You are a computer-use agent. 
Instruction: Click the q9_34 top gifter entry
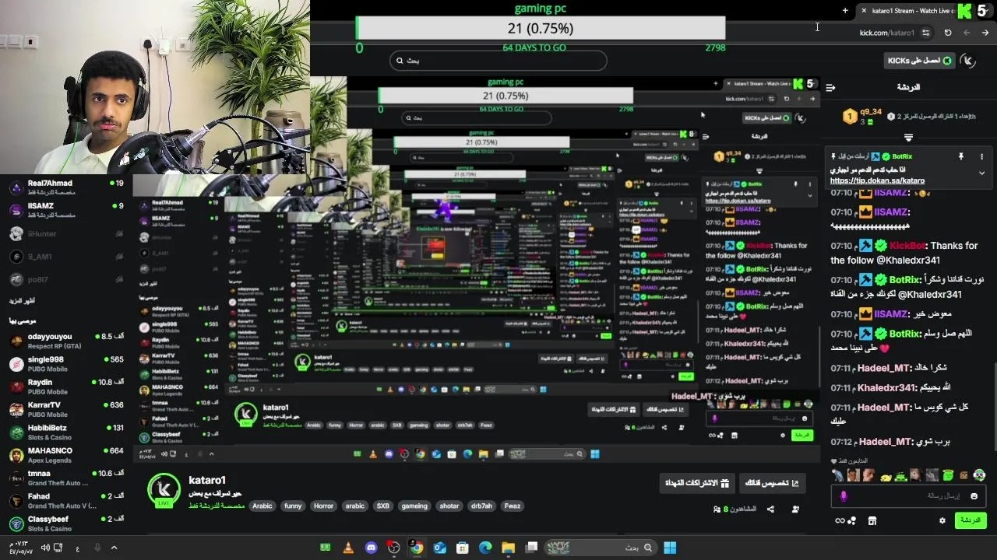click(x=861, y=117)
